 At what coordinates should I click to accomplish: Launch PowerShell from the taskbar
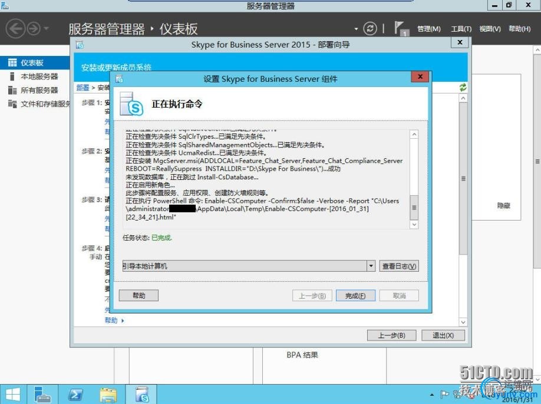75,395
